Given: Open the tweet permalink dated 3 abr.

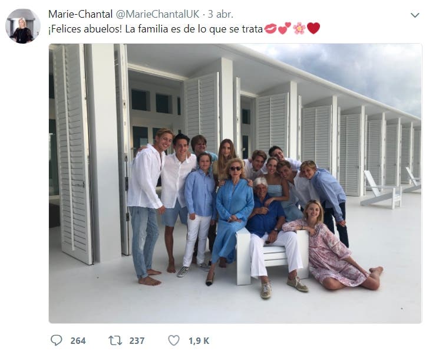Looking at the screenshot, I should click(220, 14).
